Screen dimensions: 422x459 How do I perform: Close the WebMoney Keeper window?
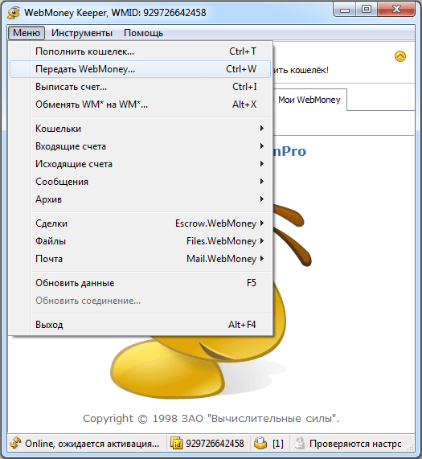point(396,10)
